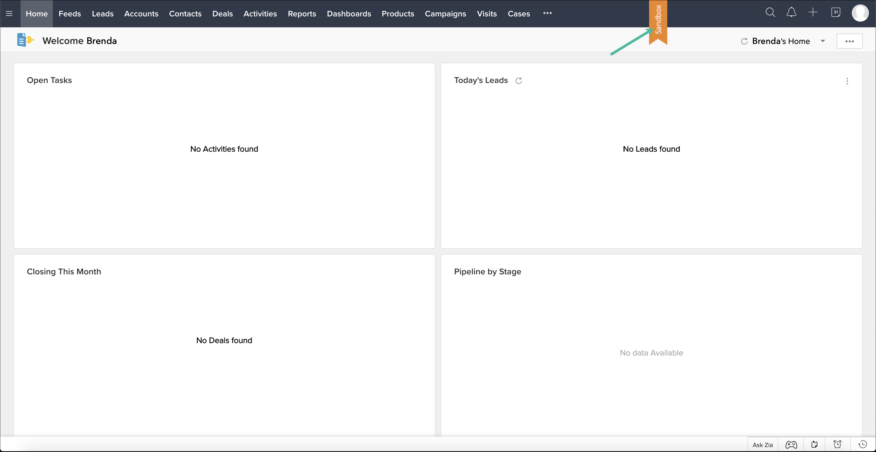Screen dimensions: 876x452
Task: Click the home page options ellipsis button
Action: 849,41
